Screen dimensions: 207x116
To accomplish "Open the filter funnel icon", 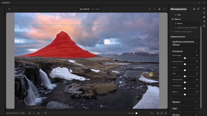I will pyautogui.click(x=45, y=113).
